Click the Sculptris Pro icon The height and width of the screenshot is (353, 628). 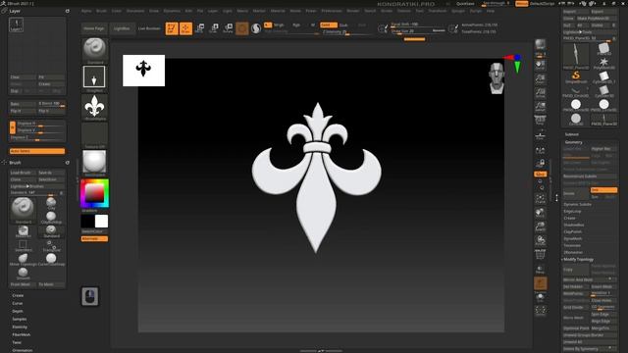256,28
